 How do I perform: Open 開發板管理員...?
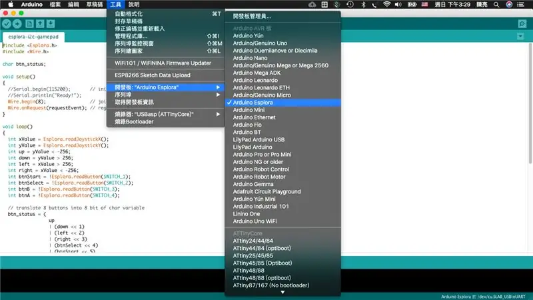click(x=282, y=16)
